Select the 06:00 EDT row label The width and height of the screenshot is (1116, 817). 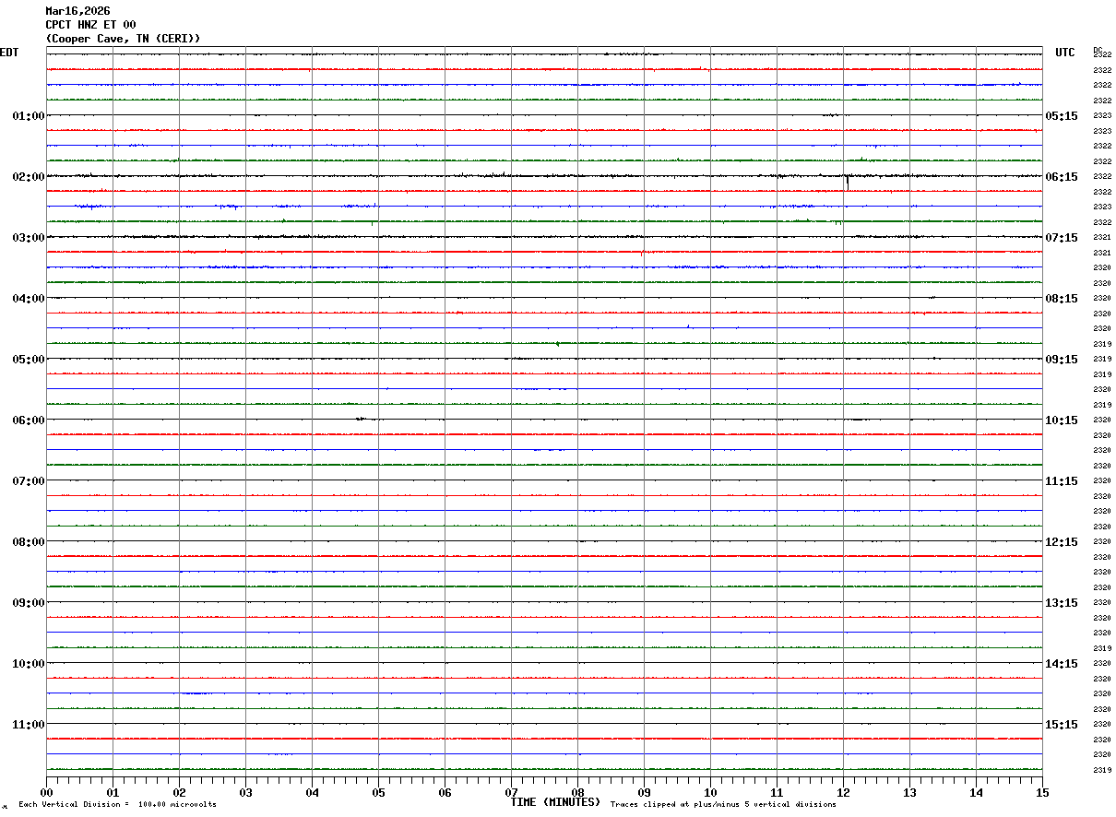[x=29, y=420]
